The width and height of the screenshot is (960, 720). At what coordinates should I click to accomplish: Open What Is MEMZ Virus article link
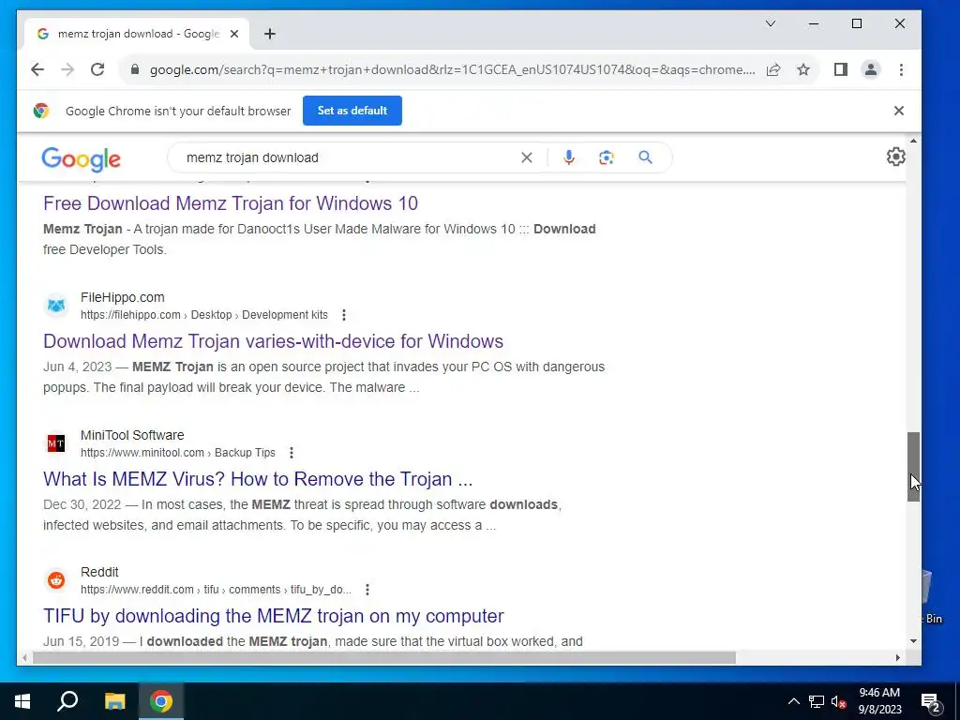tap(258, 479)
